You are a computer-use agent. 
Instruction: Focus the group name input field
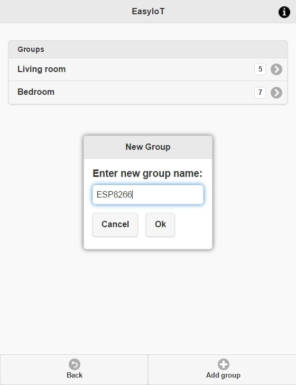pyautogui.click(x=148, y=195)
